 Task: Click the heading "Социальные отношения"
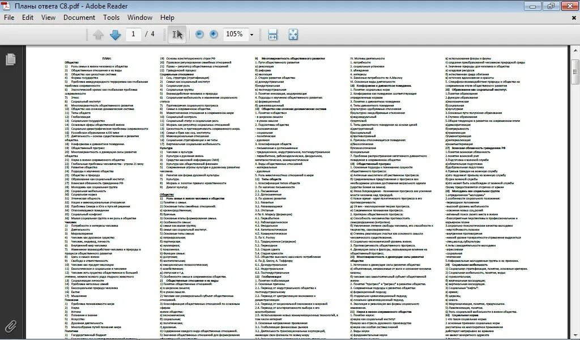177,74
